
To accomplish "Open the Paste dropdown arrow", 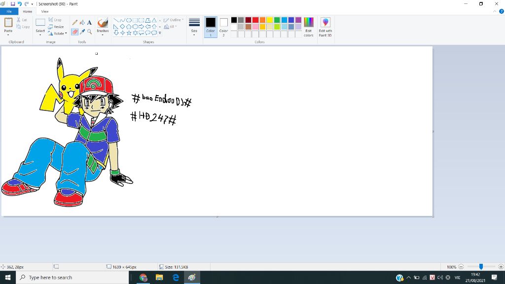I will tap(8, 35).
